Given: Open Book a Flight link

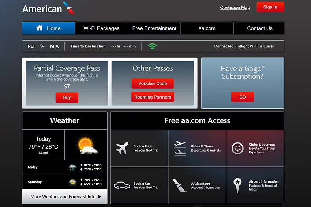Looking at the screenshot, I should click(139, 148).
